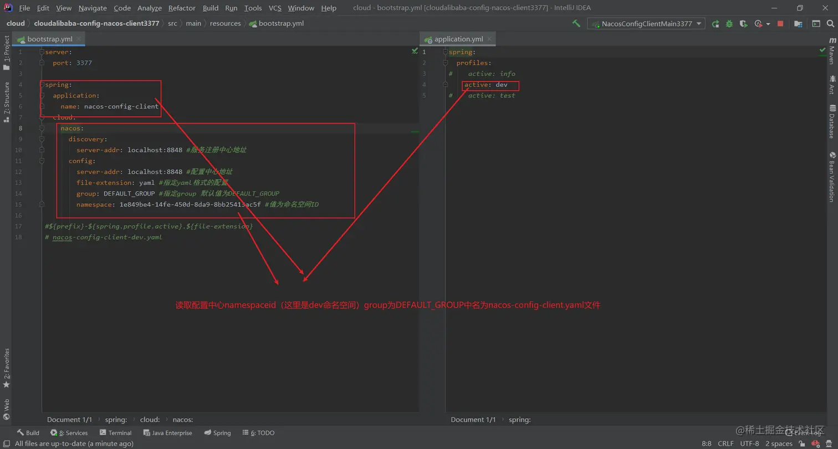The height and width of the screenshot is (449, 838).
Task: Change the 2 spaces indent setting
Action: 779,443
